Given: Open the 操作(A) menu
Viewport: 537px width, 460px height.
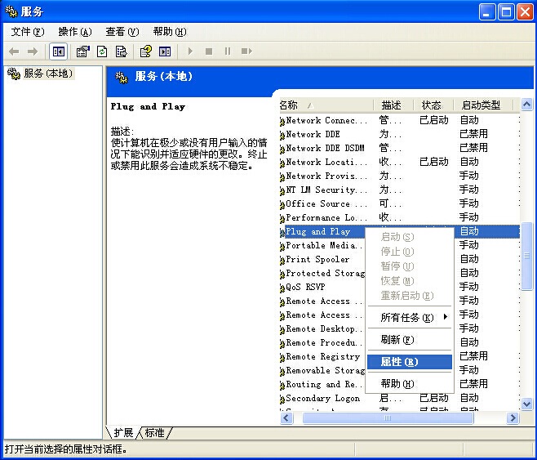Looking at the screenshot, I should pyautogui.click(x=74, y=32).
